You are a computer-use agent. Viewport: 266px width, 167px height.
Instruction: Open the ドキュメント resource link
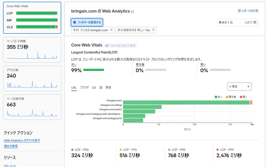[x=10, y=166]
